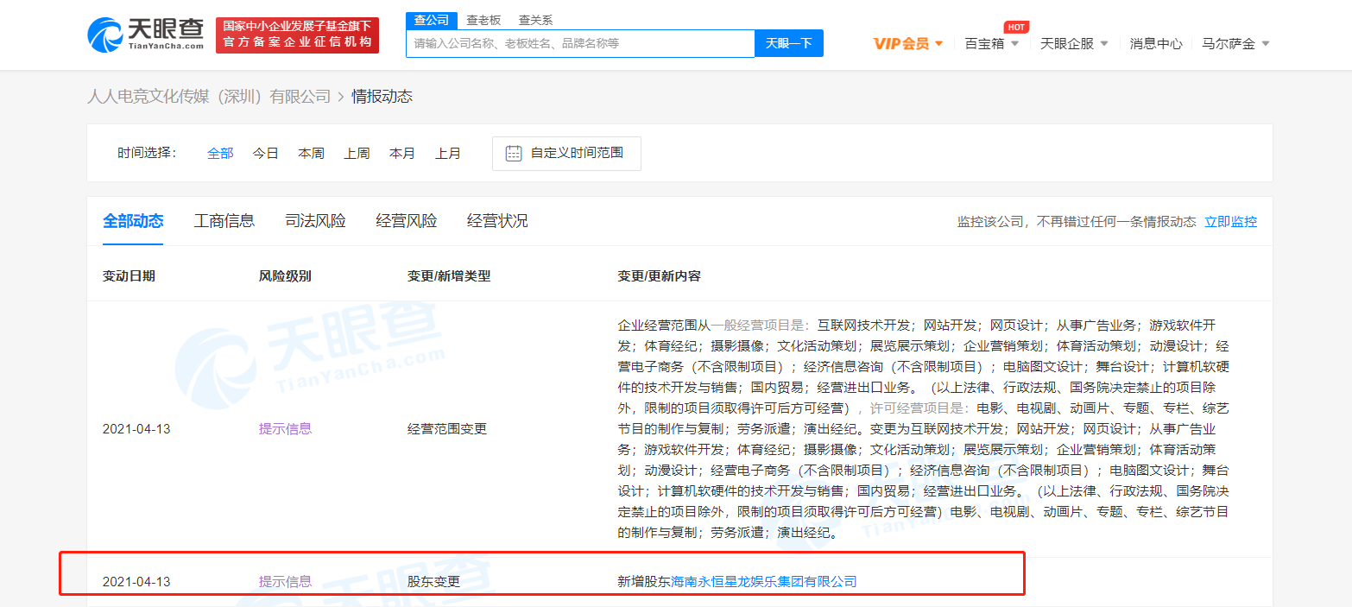Switch to the 经营状况 tab
Image resolution: width=1352 pixels, height=607 pixels.
[497, 221]
